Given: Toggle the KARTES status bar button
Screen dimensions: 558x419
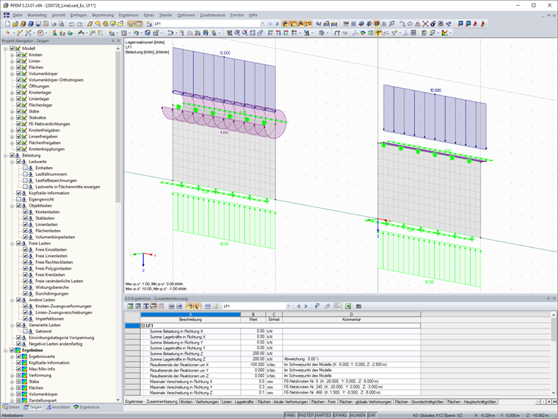Looking at the screenshot, I should coord(324,415).
